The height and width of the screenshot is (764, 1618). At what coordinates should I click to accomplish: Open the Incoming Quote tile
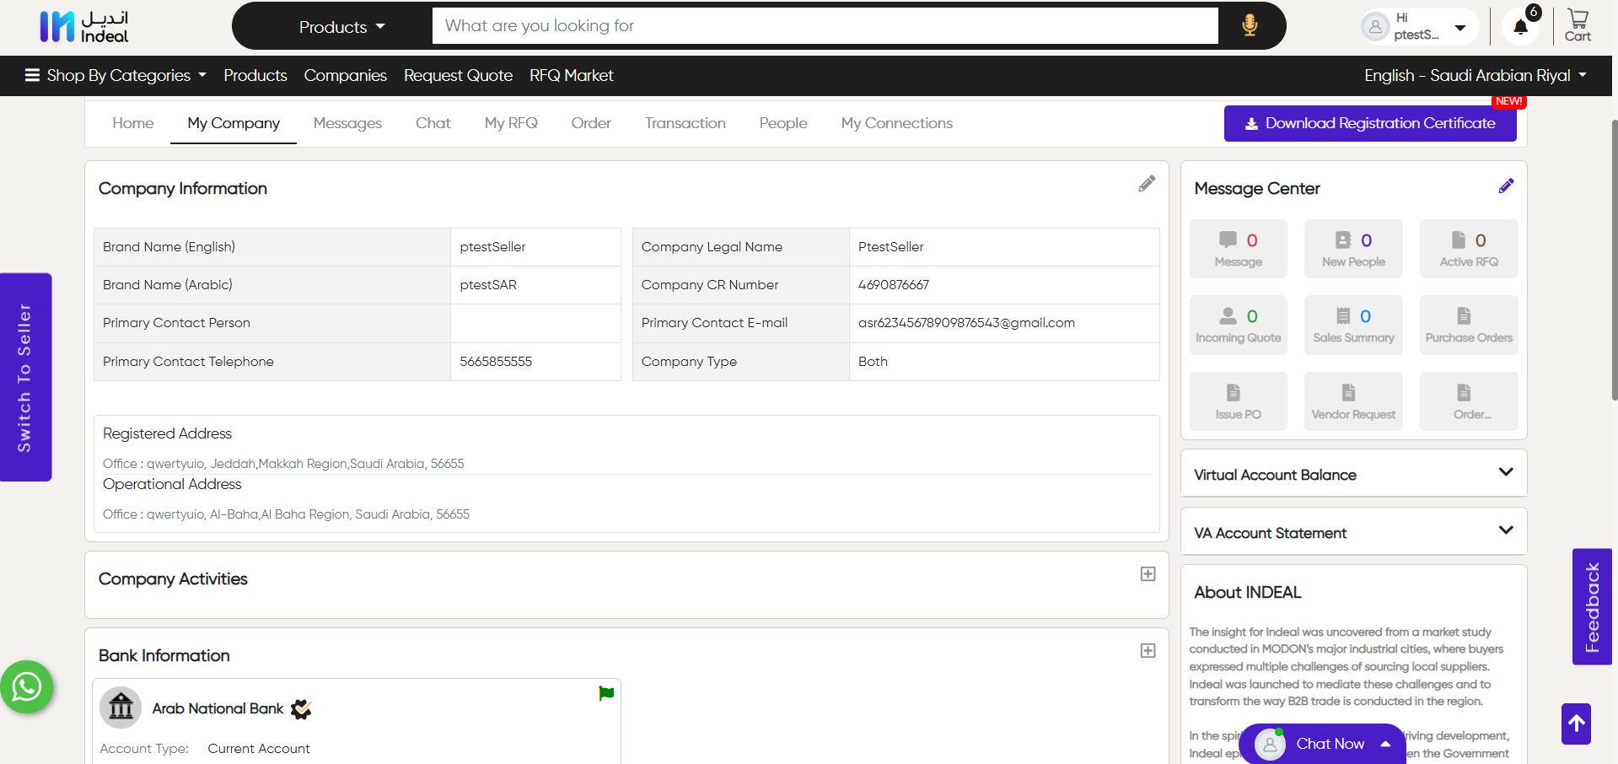point(1238,325)
